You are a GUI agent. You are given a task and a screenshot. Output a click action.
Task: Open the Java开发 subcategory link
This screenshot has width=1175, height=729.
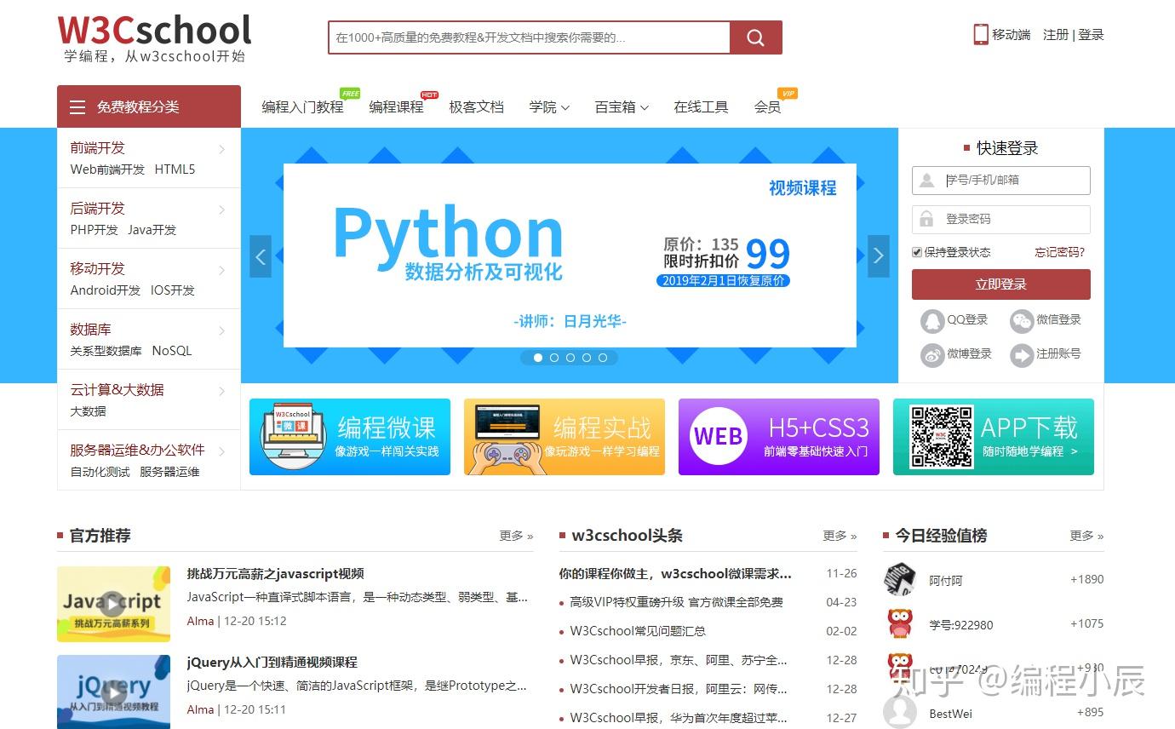click(152, 230)
